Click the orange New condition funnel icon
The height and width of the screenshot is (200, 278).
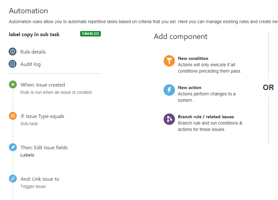[x=169, y=61]
